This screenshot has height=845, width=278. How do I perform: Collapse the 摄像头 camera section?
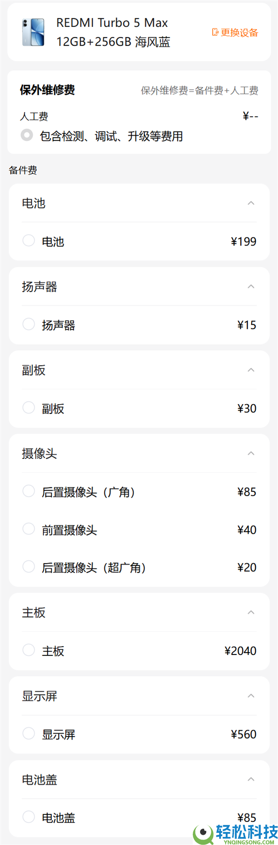[x=251, y=453]
